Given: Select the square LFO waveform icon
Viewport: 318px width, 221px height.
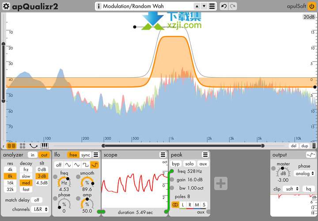Looking at the screenshot, I should click(86, 165).
